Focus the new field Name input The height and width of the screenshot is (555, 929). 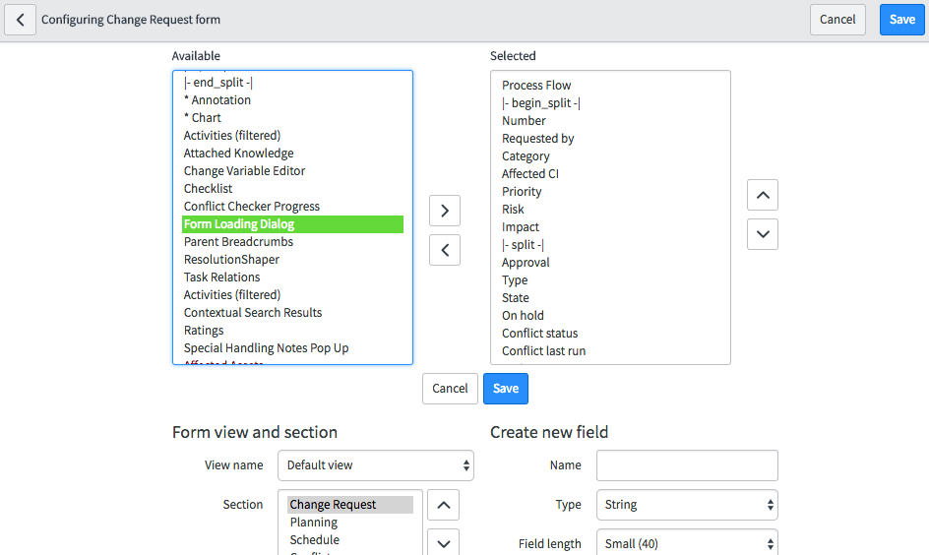[x=687, y=465]
